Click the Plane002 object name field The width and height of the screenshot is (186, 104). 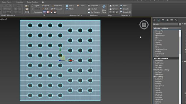tap(165, 24)
